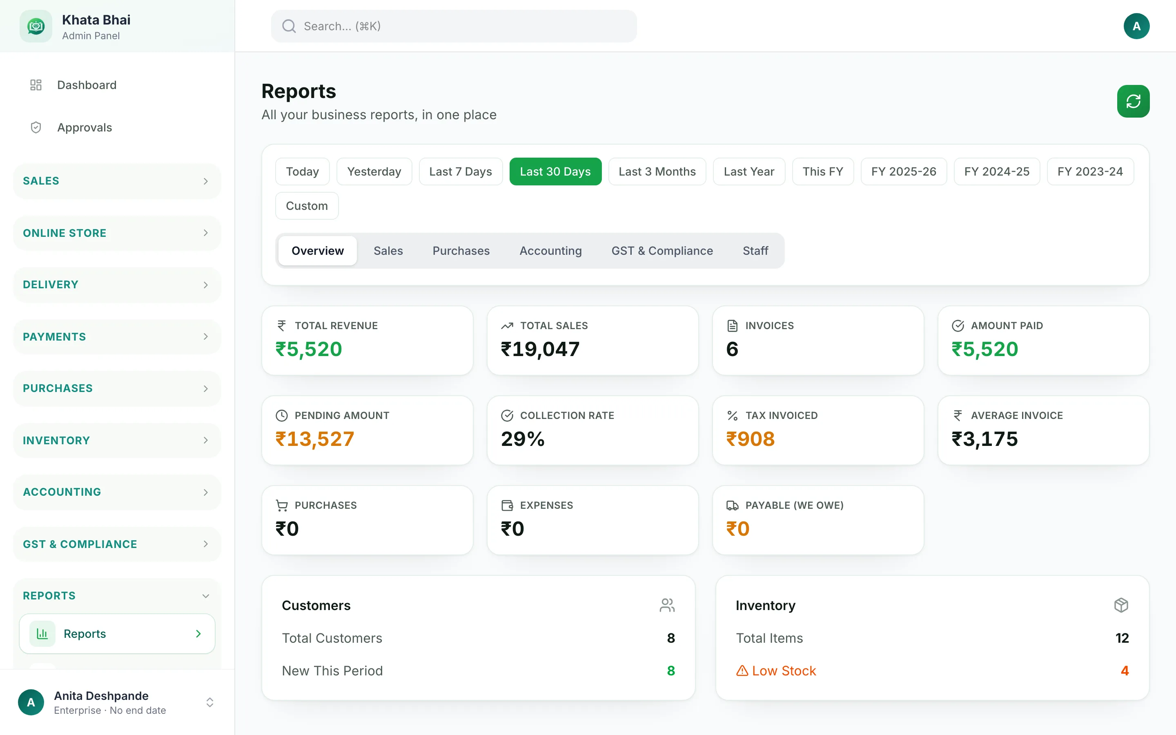
Task: Click the chevron on the Reports menu item
Action: pos(198,633)
